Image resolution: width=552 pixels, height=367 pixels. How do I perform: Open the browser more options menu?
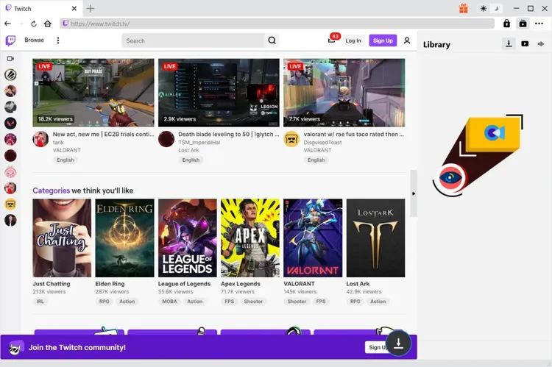pyautogui.click(x=539, y=24)
